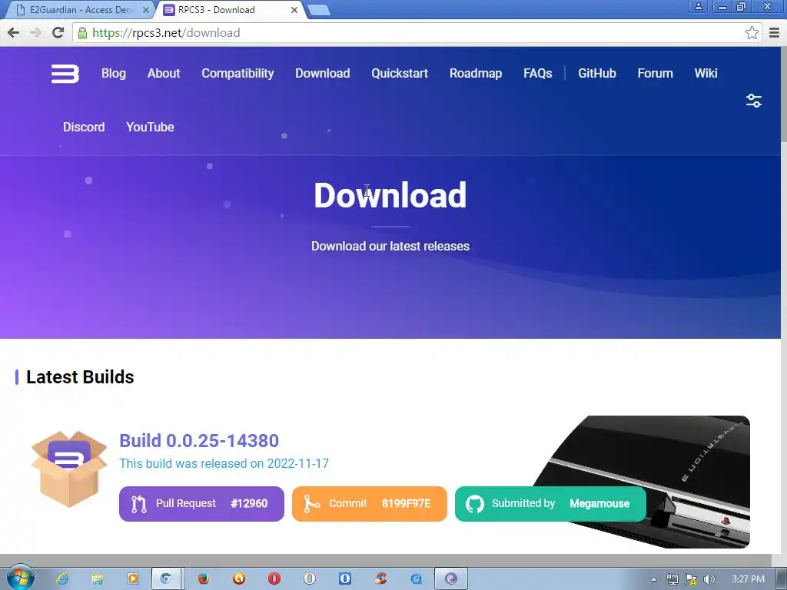
Task: Click Download in the navigation bar
Action: tap(322, 74)
